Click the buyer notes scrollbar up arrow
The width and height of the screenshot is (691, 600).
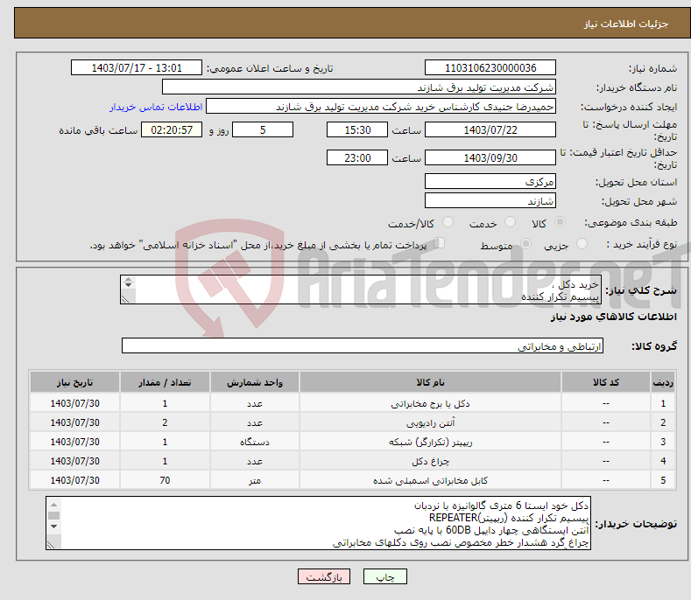tap(53, 505)
